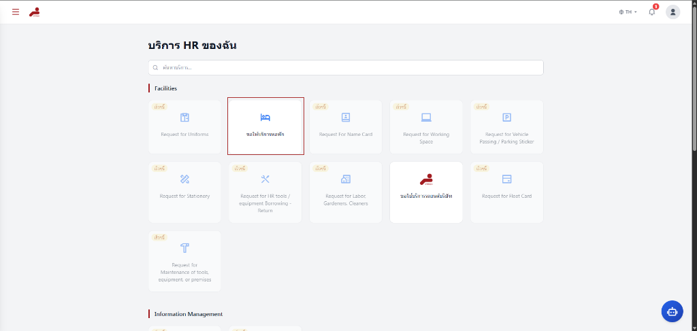This screenshot has width=697, height=331.
Task: Click the Facilities section heading
Action: click(x=165, y=88)
